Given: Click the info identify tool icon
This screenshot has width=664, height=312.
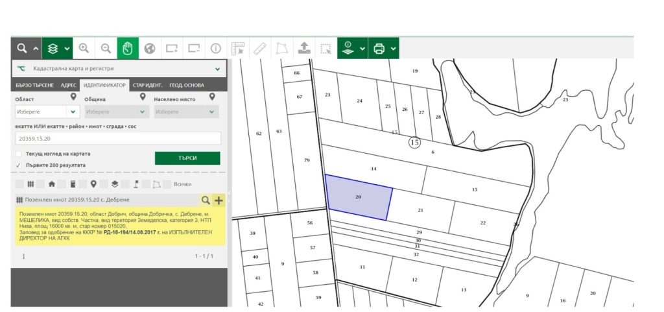Looking at the screenshot, I should (216, 48).
